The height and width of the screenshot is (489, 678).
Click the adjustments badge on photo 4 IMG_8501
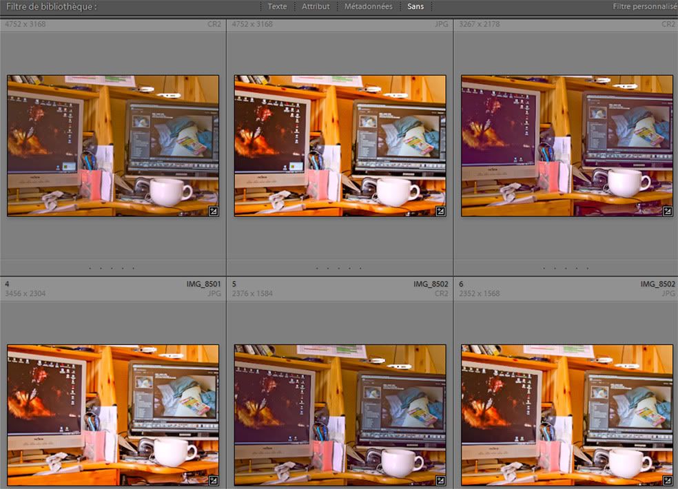214,480
